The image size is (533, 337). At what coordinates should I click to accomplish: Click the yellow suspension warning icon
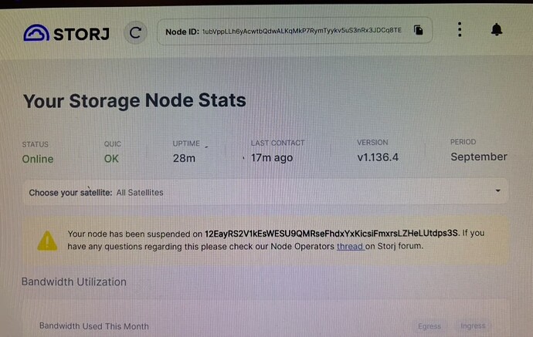[x=47, y=240]
